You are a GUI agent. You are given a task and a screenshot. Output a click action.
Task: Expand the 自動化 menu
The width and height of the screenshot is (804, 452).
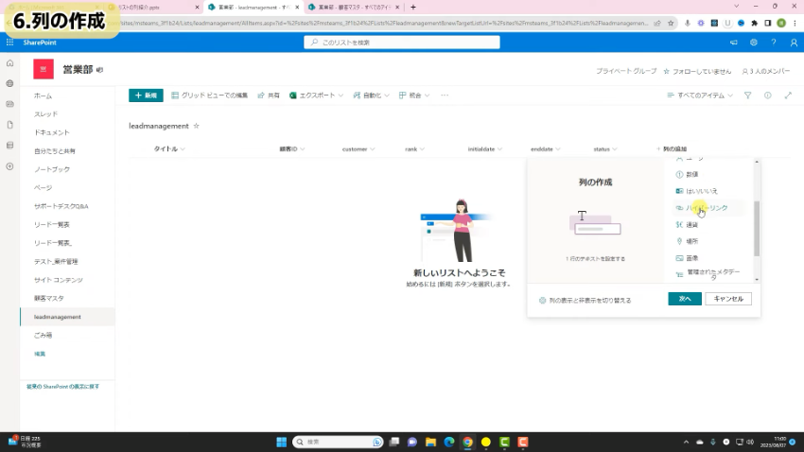pyautogui.click(x=371, y=96)
